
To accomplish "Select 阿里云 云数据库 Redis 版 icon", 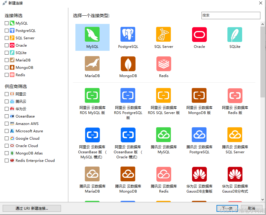I will point(235,96).
